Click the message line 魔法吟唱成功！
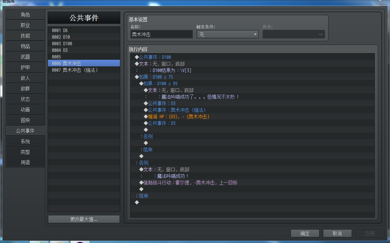 coord(253,176)
